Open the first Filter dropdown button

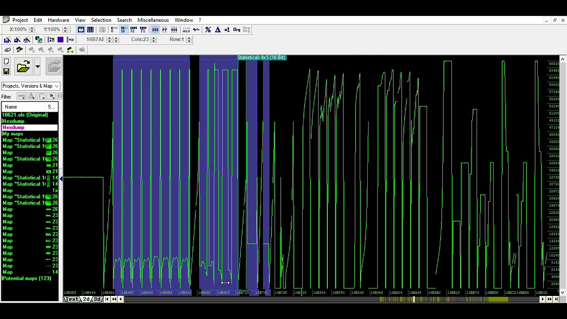pyautogui.click(x=21, y=97)
